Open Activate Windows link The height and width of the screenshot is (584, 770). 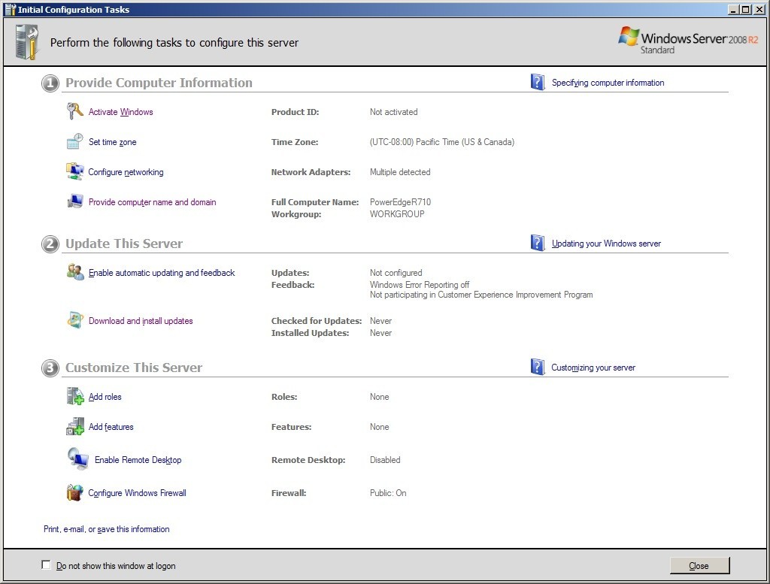tap(121, 112)
